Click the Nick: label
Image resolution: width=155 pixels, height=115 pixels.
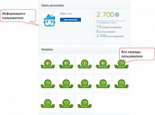[x=63, y=14]
